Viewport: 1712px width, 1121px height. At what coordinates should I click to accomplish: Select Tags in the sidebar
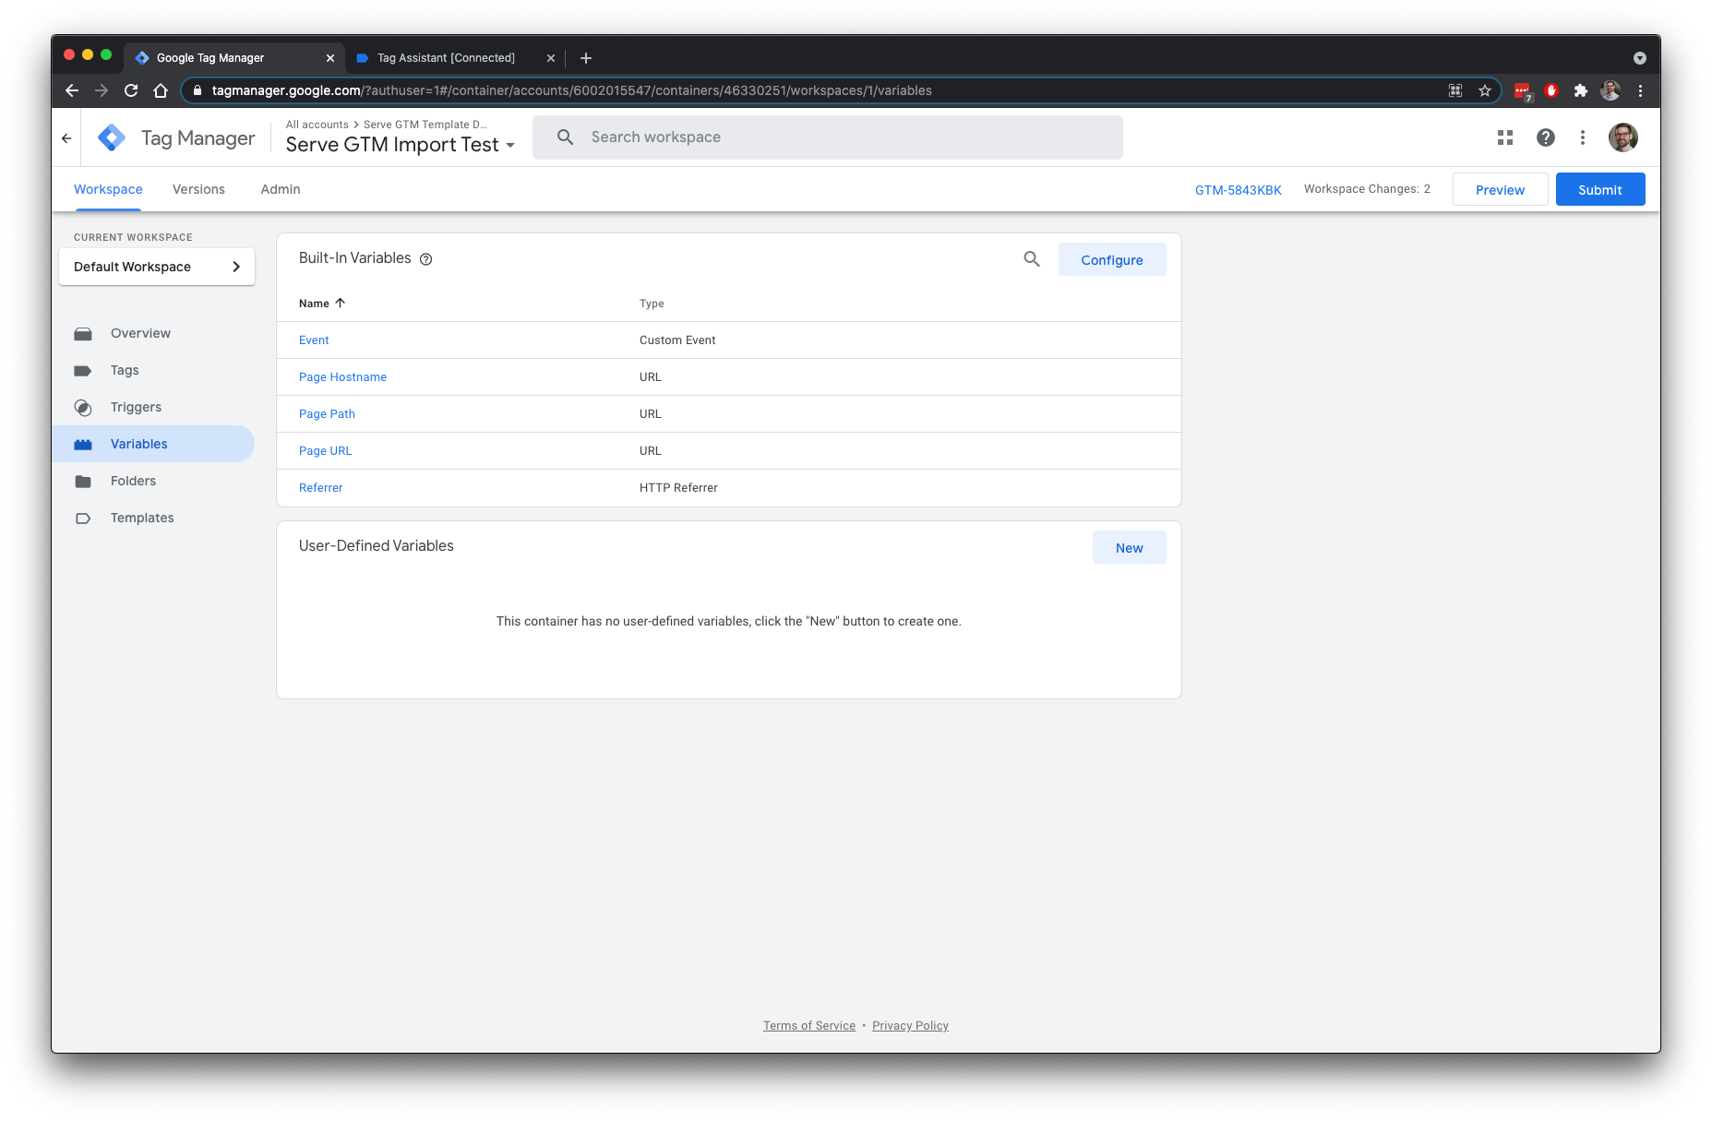(125, 370)
